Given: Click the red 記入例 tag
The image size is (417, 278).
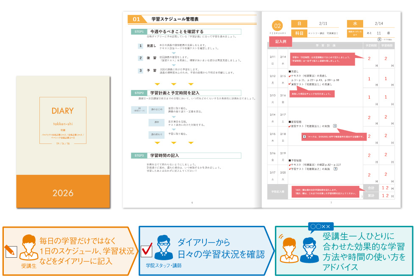Looking at the screenshot, I should (x=281, y=42).
